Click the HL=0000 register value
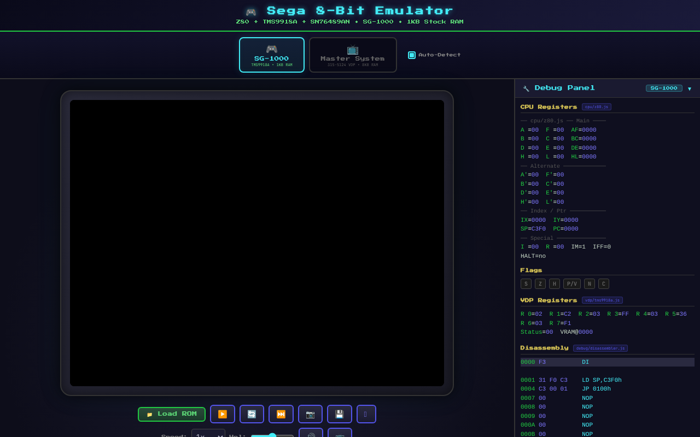This screenshot has height=437, width=700. (584, 157)
